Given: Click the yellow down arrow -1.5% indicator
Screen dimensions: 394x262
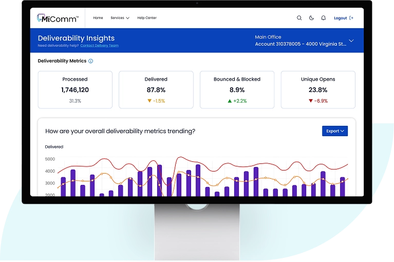Looking at the screenshot, I should pos(156,101).
